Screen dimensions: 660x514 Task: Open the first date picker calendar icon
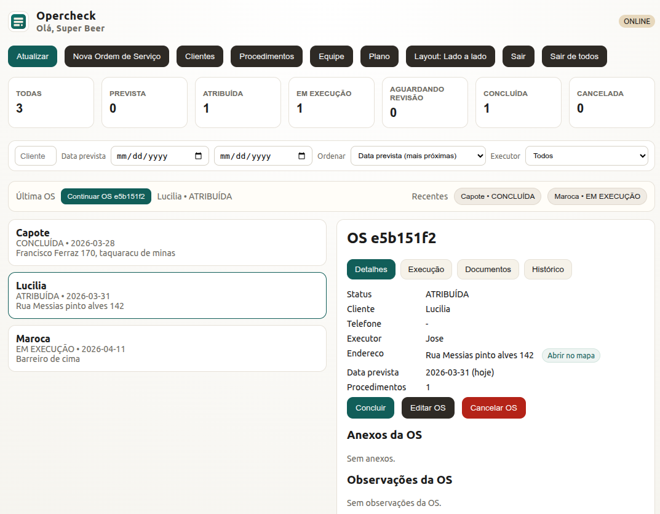pos(198,156)
